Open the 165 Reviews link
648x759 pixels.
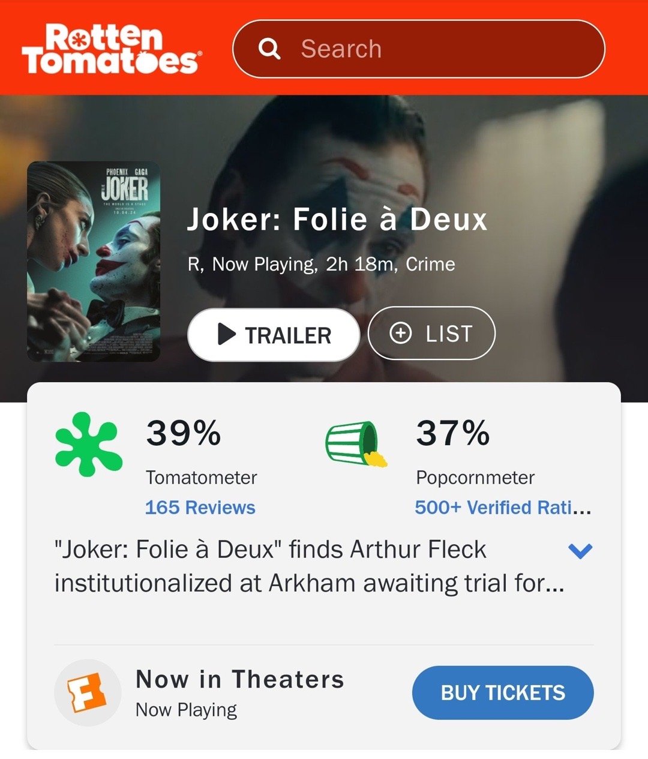200,508
